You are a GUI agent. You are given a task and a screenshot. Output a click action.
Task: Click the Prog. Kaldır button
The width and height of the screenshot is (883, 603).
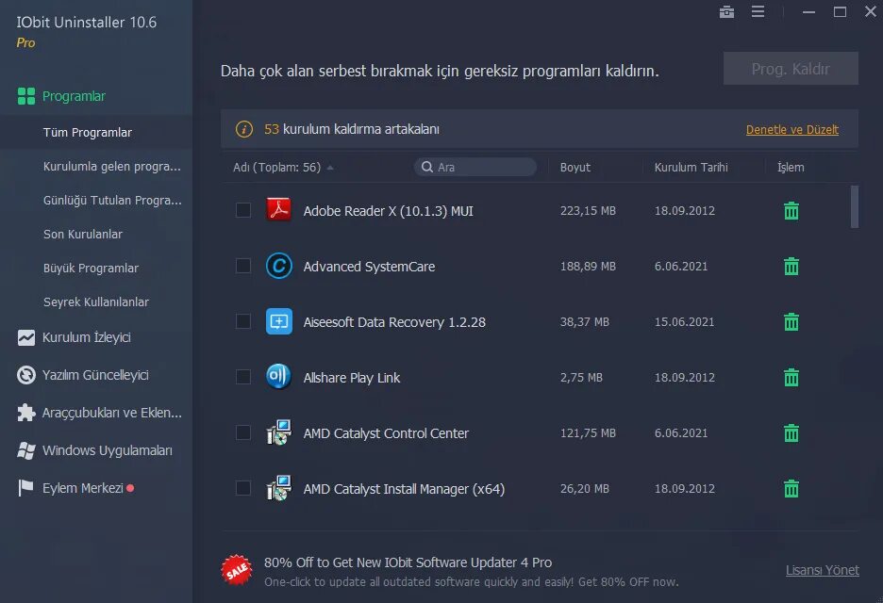click(791, 69)
